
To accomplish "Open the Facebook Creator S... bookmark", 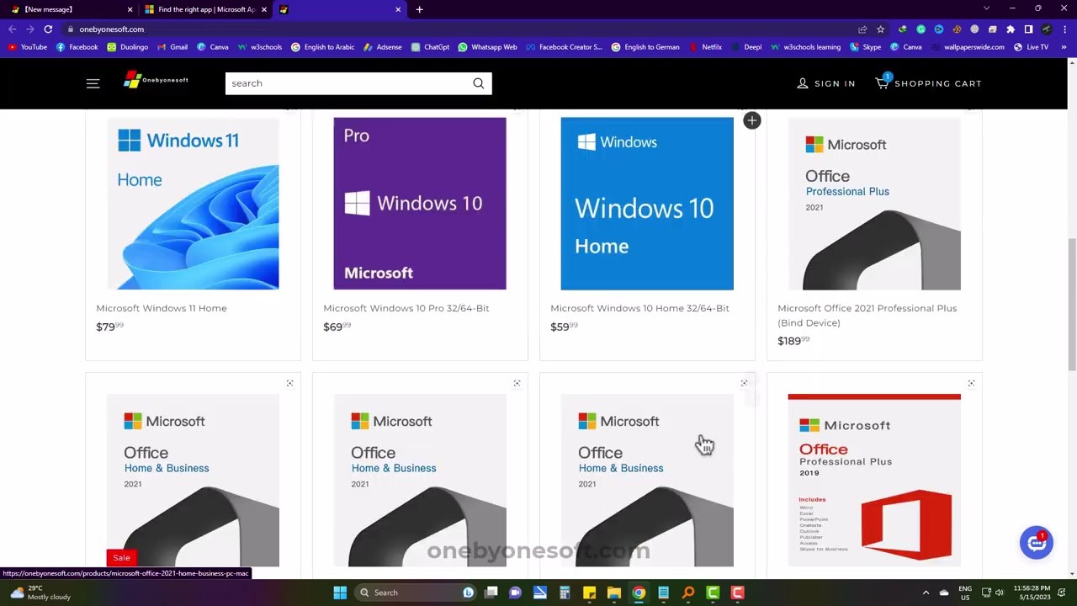I will click(564, 47).
